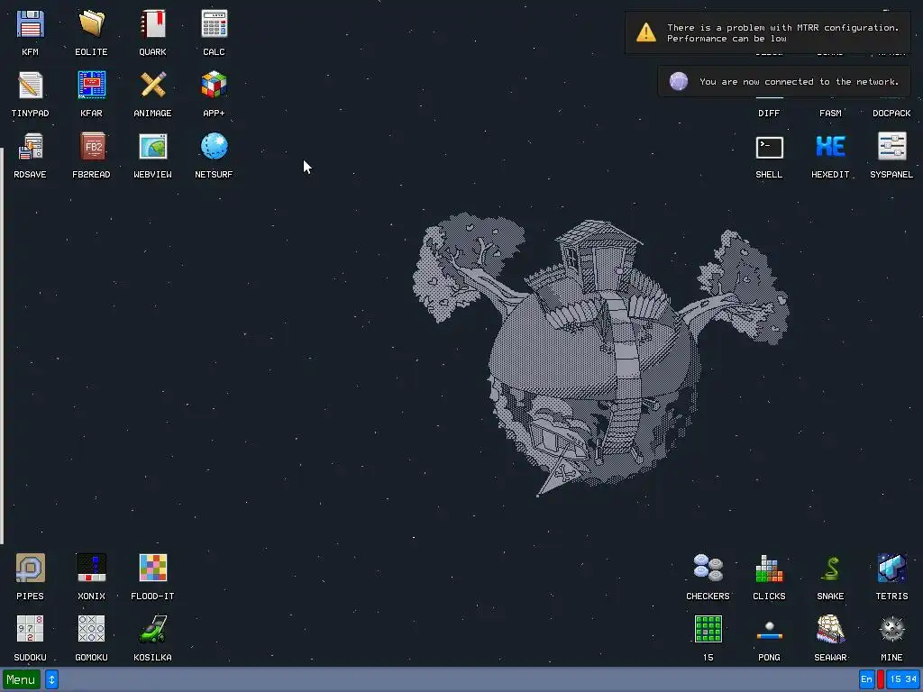Open the GOMOKU game icon

pos(91,630)
